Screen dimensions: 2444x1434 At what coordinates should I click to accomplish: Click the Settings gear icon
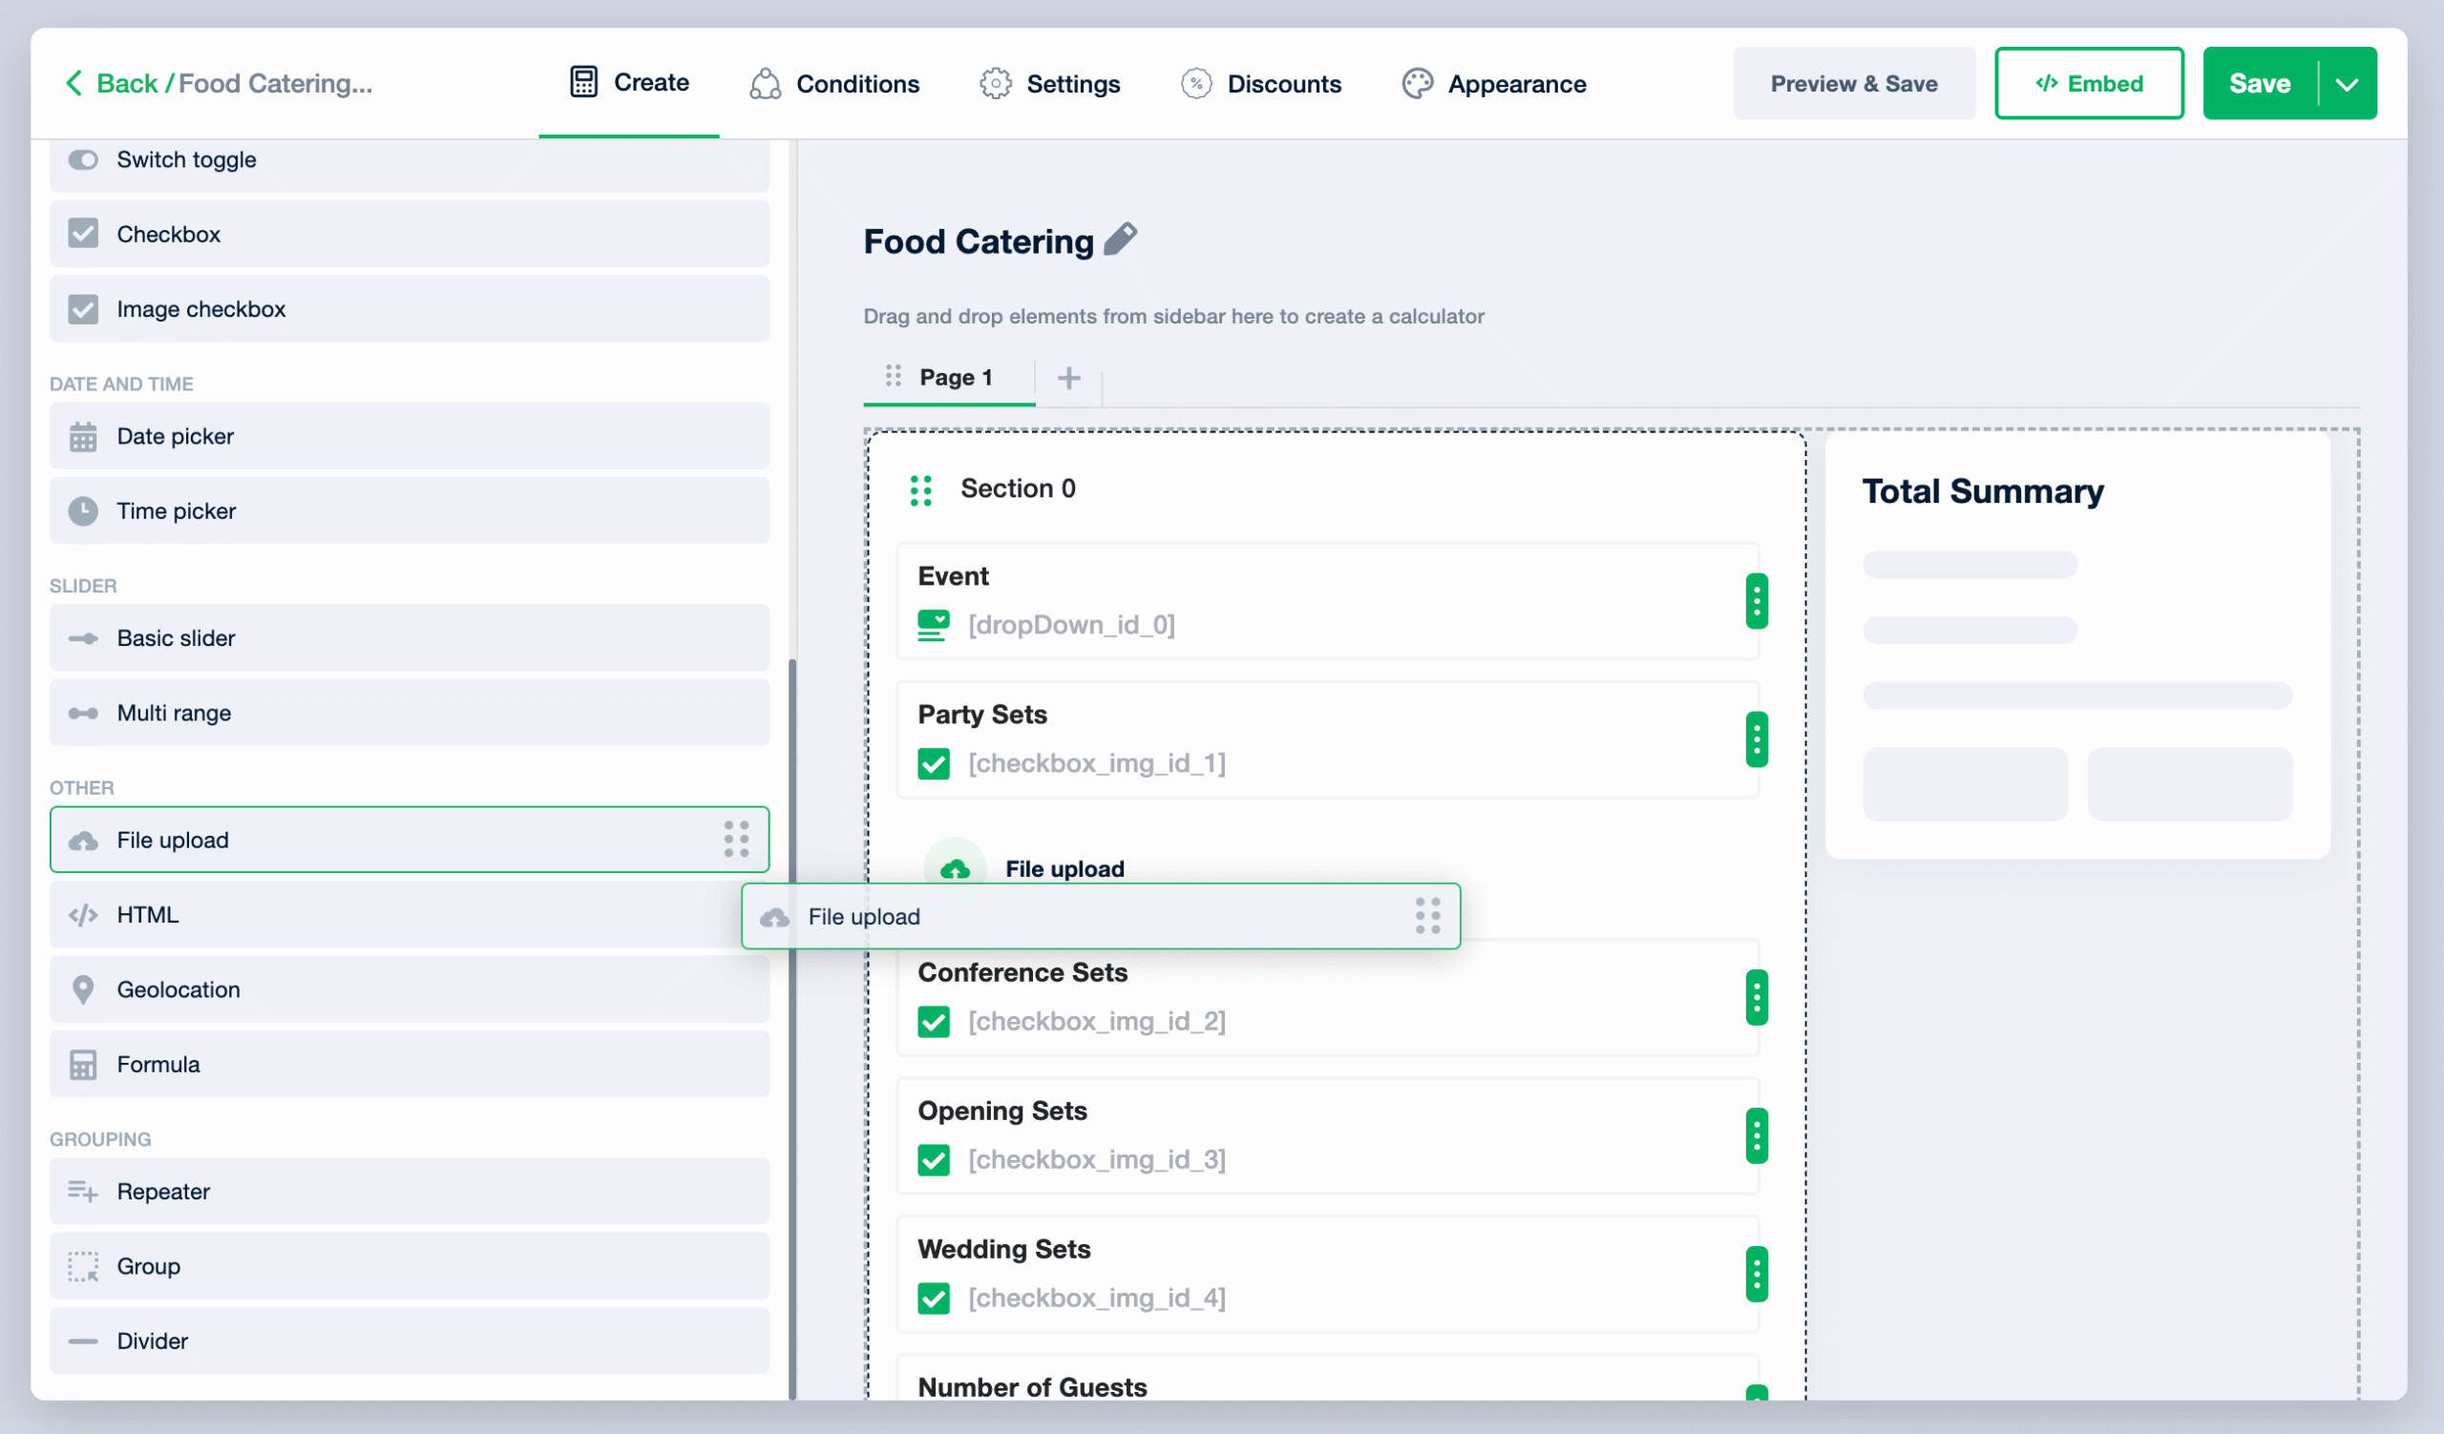[995, 84]
